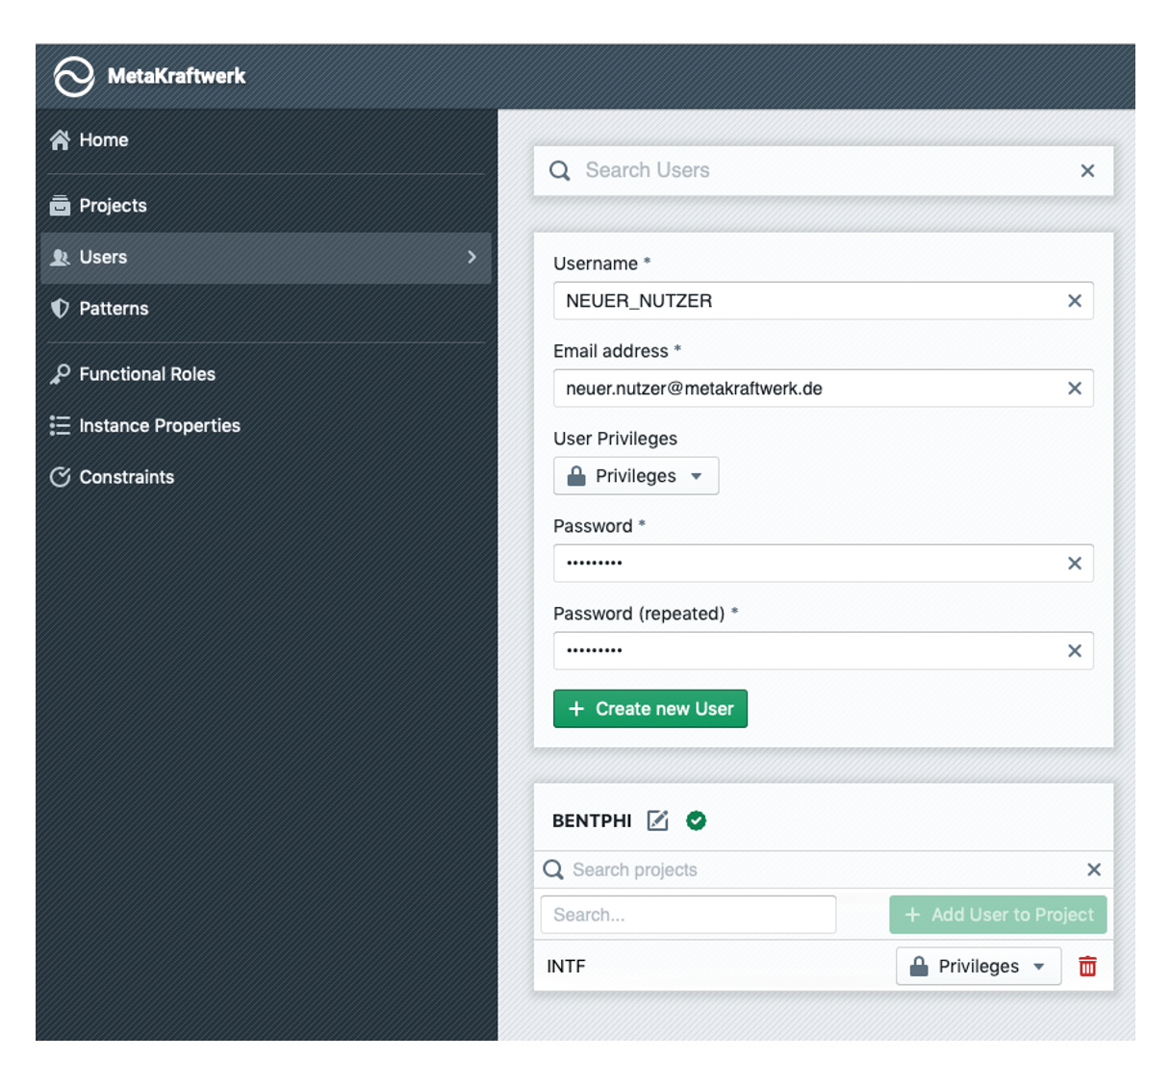The width and height of the screenshot is (1171, 1084).
Task: Navigate to Functional Roles
Action: pyautogui.click(x=146, y=374)
